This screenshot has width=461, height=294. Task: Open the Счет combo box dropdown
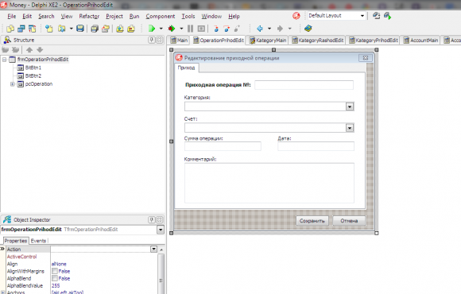click(350, 128)
